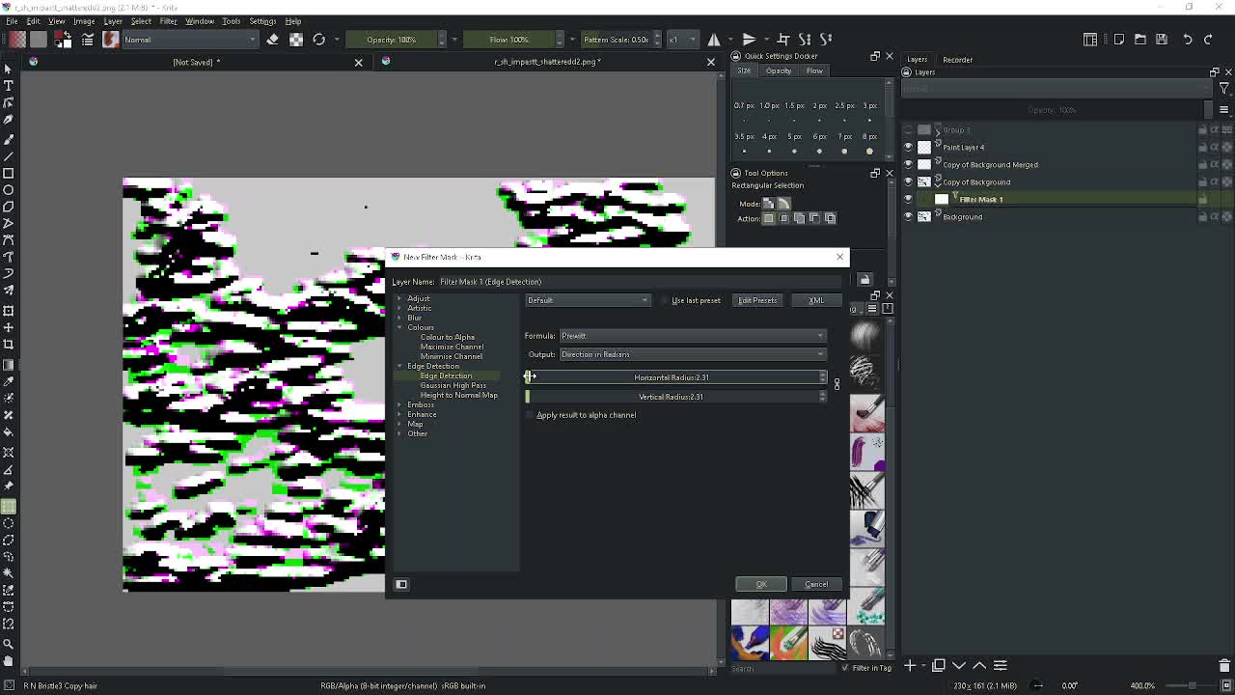Screen dimensions: 1235x695
Task: Enable Apply result to alpha channel
Action: click(x=530, y=415)
